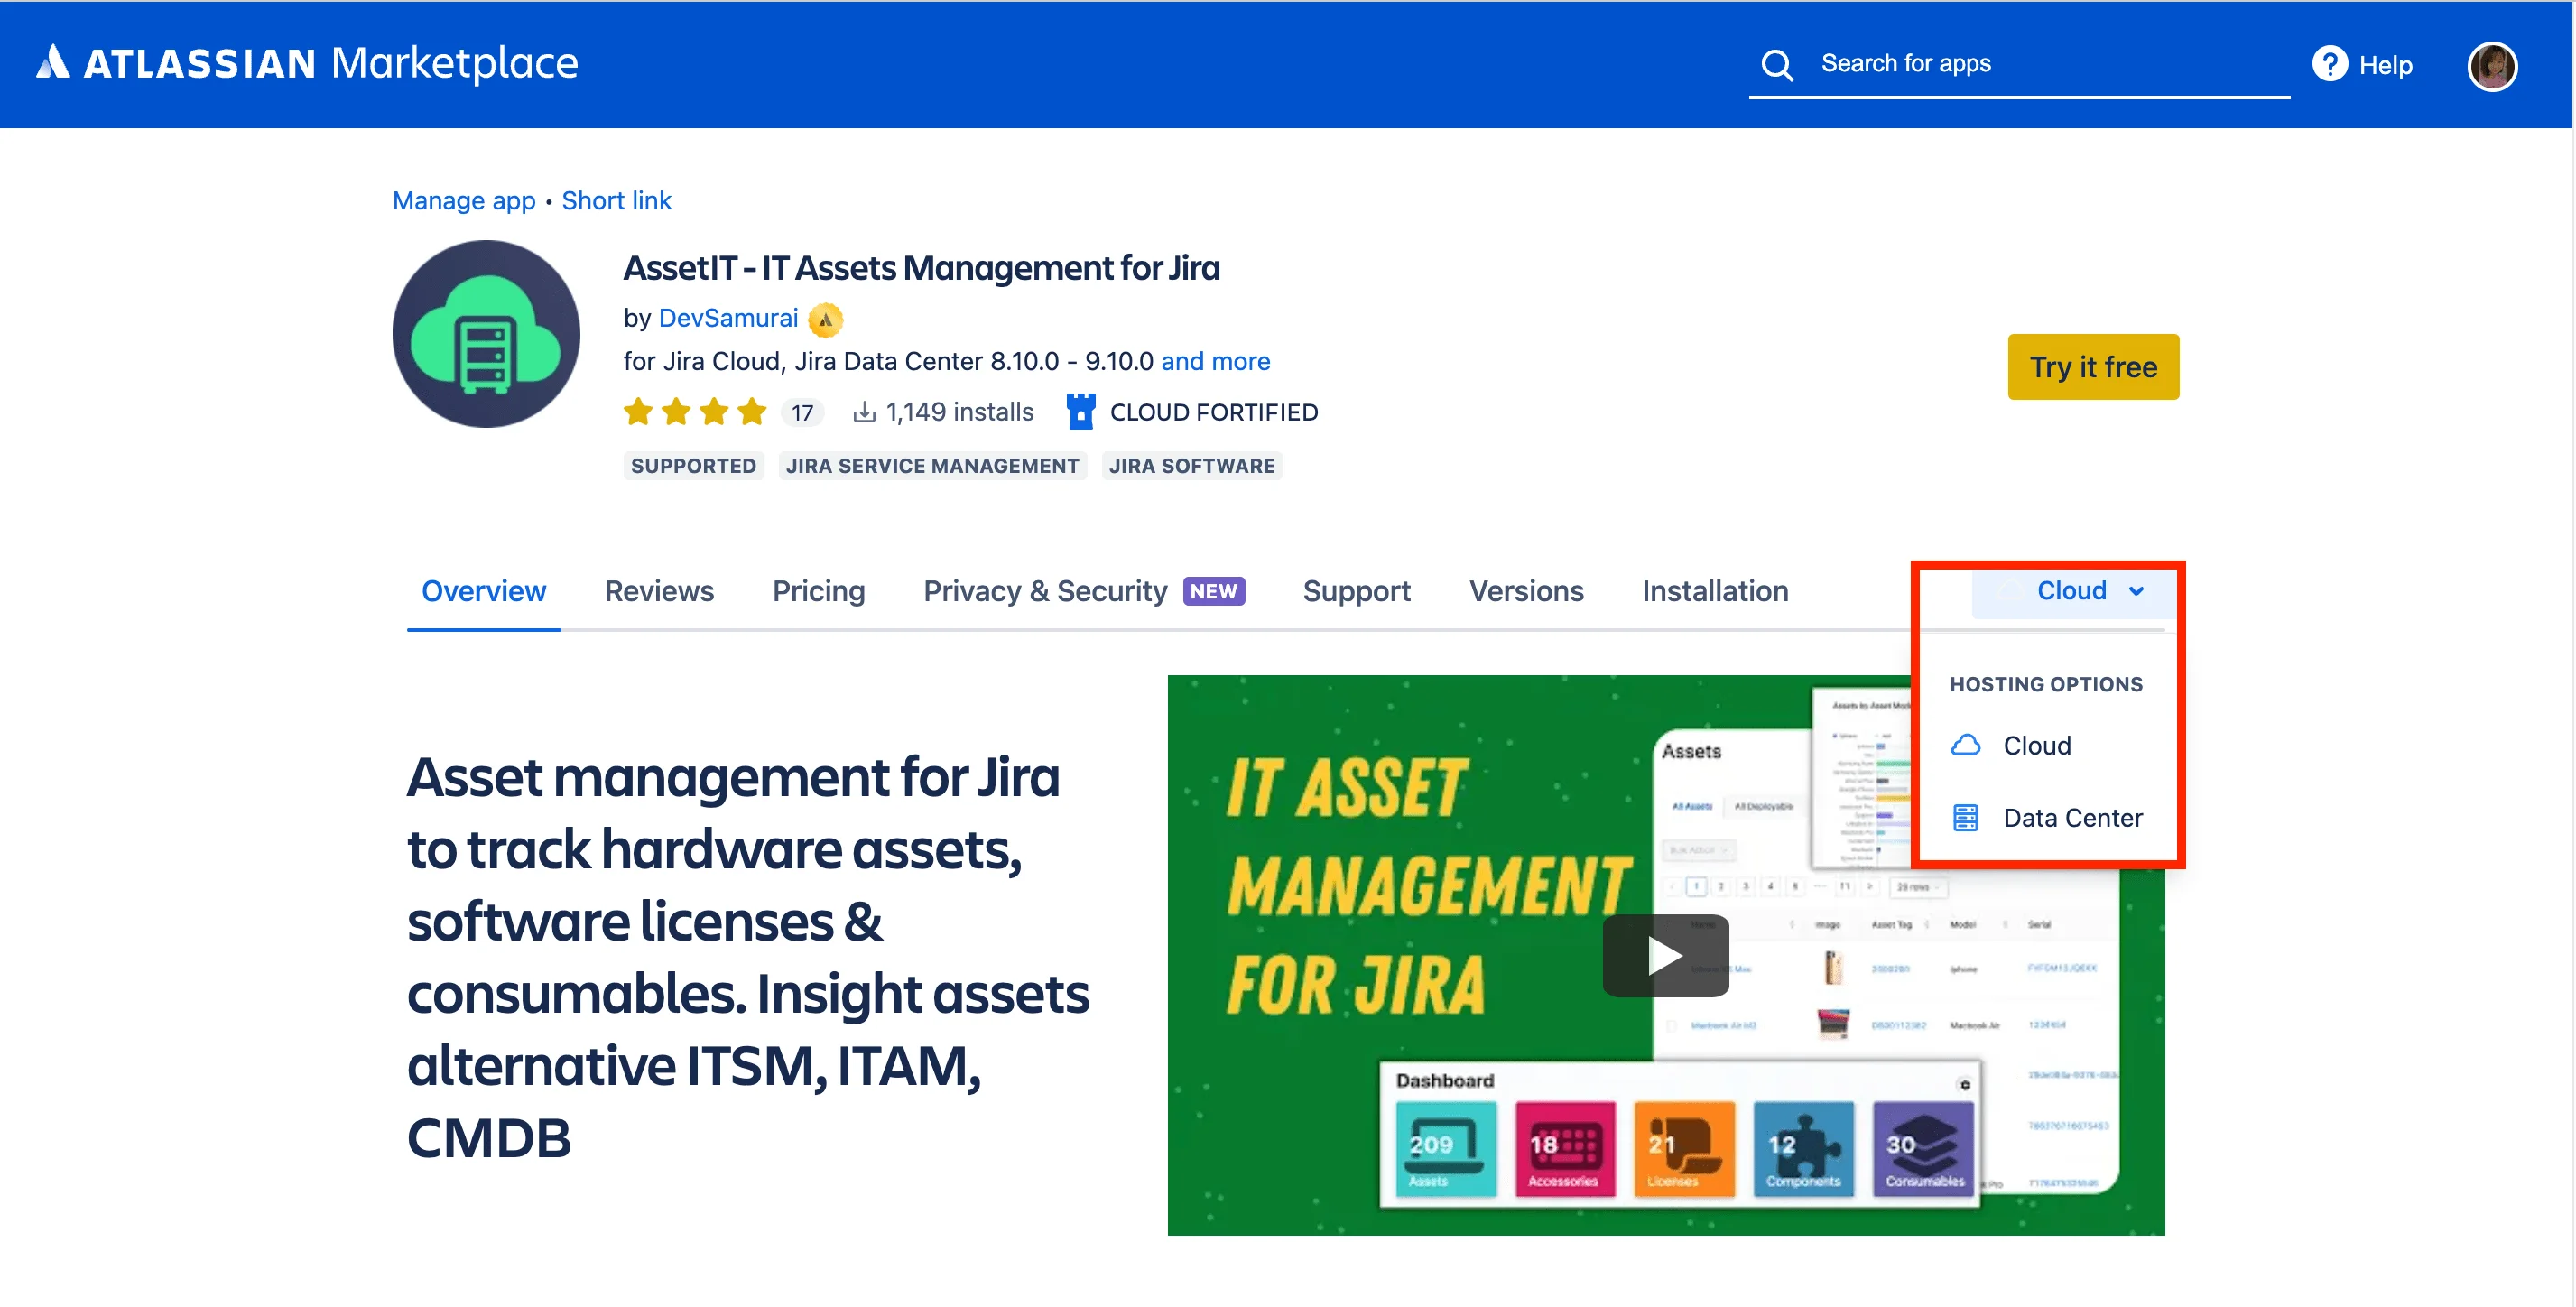Open the Help question mark icon
This screenshot has width=2576, height=1307.
coord(2329,64)
